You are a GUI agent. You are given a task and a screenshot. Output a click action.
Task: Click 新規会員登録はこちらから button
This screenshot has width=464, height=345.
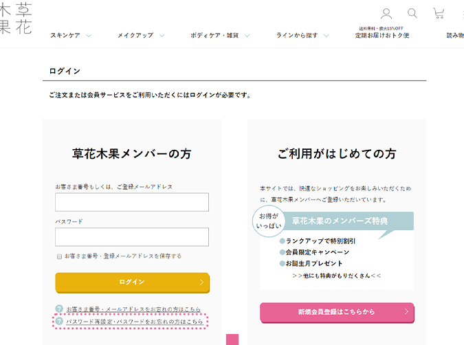[x=336, y=312]
